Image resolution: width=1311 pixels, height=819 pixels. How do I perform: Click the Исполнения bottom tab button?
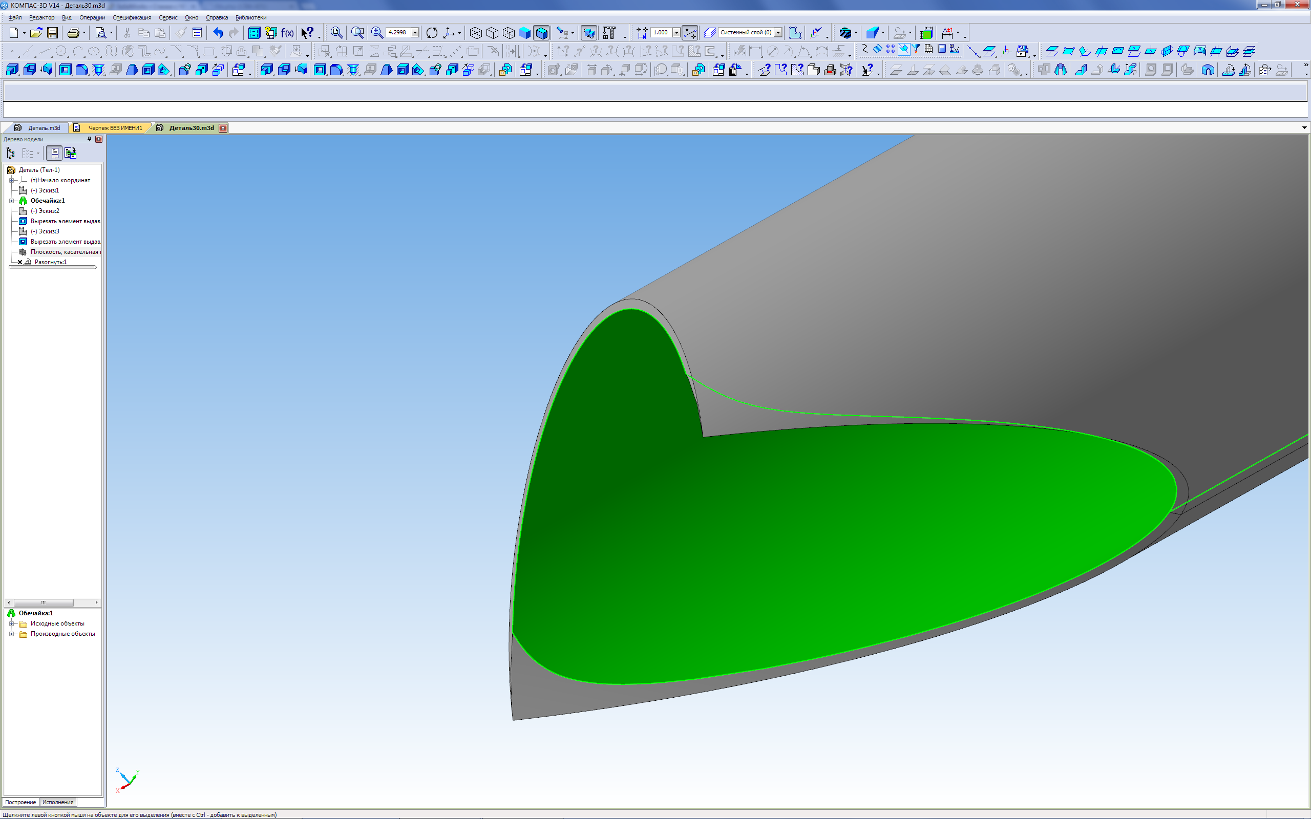[x=58, y=802]
